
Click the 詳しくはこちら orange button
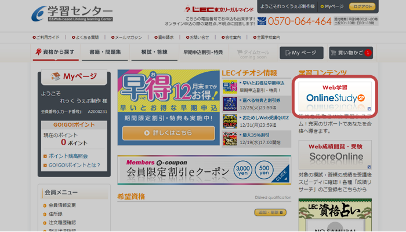pyautogui.click(x=169, y=133)
